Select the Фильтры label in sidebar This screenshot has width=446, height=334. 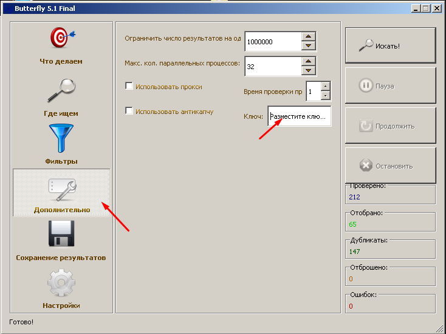61,161
